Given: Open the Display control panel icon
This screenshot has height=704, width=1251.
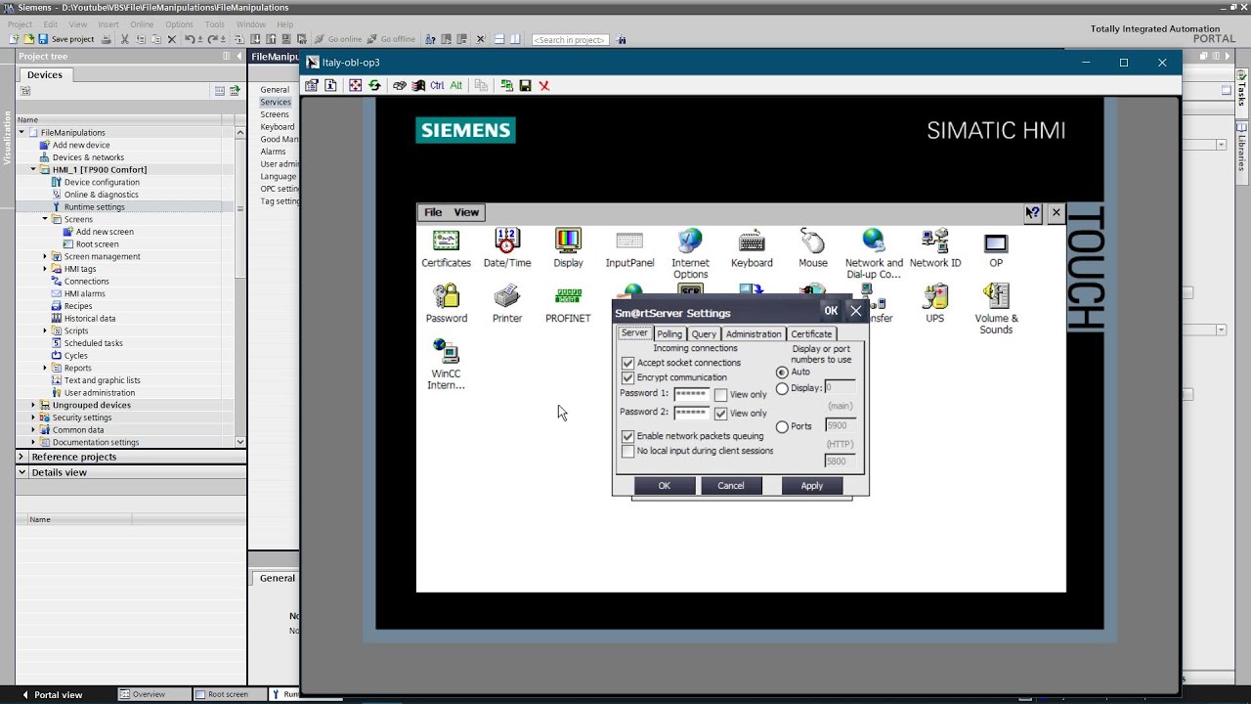Looking at the screenshot, I should click(568, 248).
